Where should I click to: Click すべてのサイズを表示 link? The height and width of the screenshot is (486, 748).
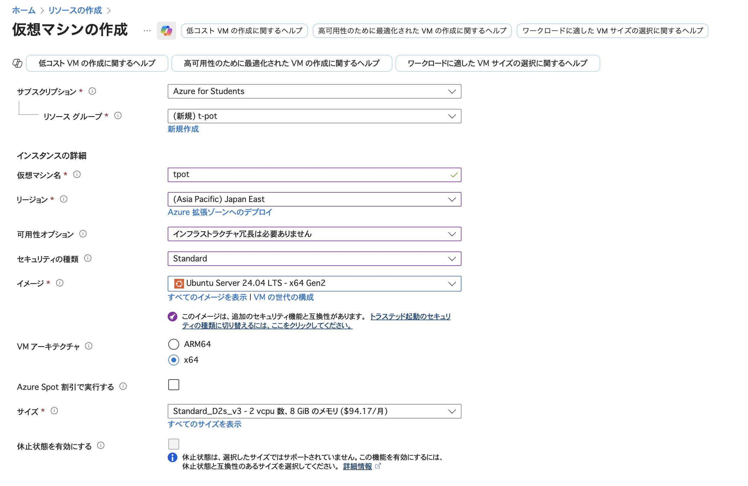click(x=204, y=424)
